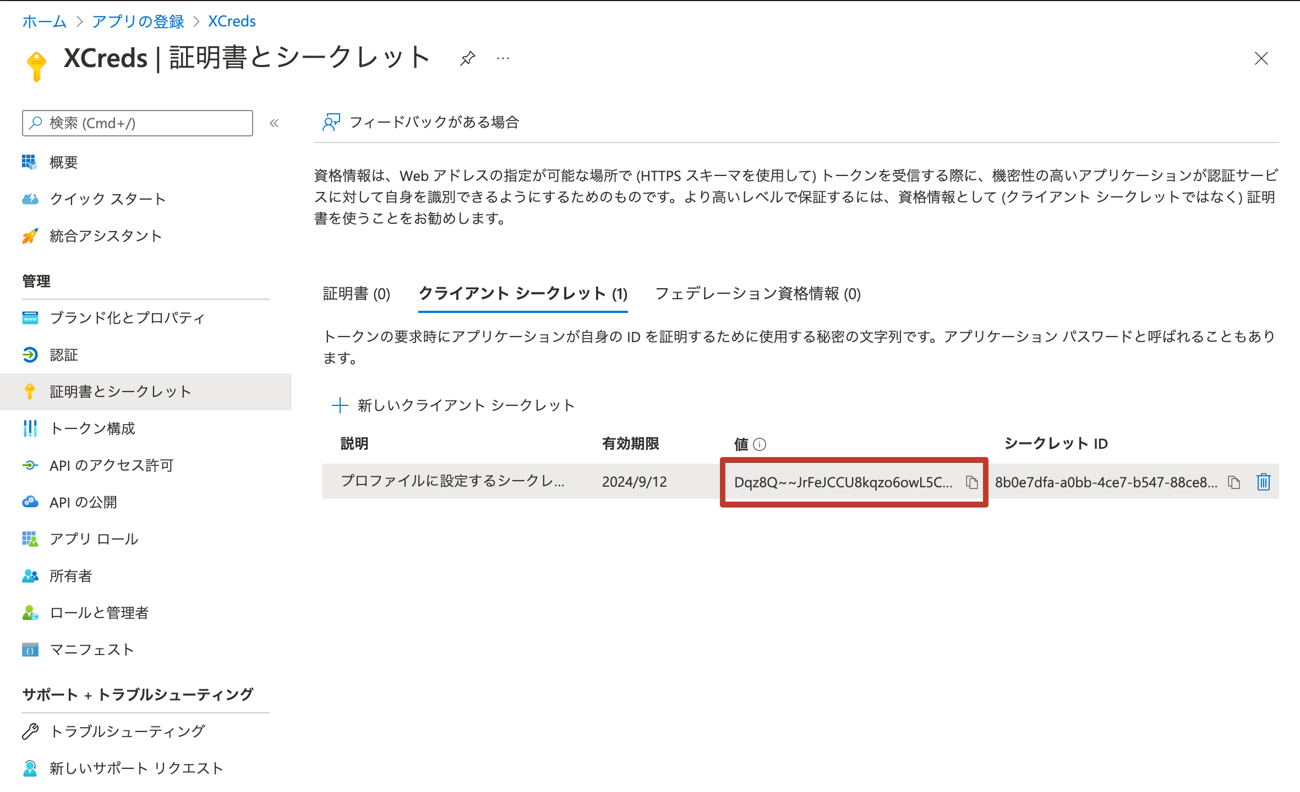Delete the client secret with trash icon
Image resolution: width=1300 pixels, height=792 pixels.
[x=1264, y=482]
